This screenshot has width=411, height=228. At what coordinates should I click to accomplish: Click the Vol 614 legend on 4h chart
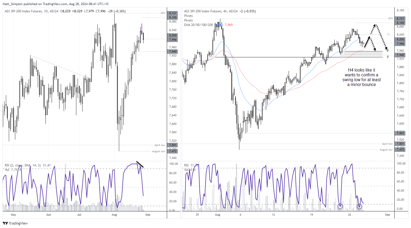(190, 170)
